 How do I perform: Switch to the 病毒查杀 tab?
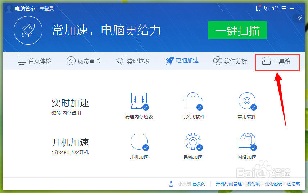[x=83, y=61]
